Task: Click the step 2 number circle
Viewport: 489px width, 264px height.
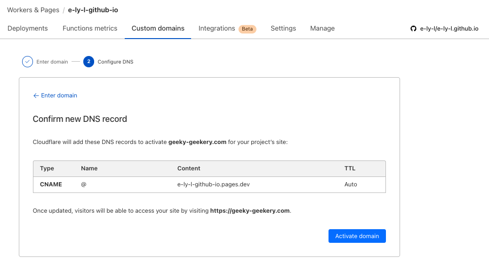Action: [88, 62]
